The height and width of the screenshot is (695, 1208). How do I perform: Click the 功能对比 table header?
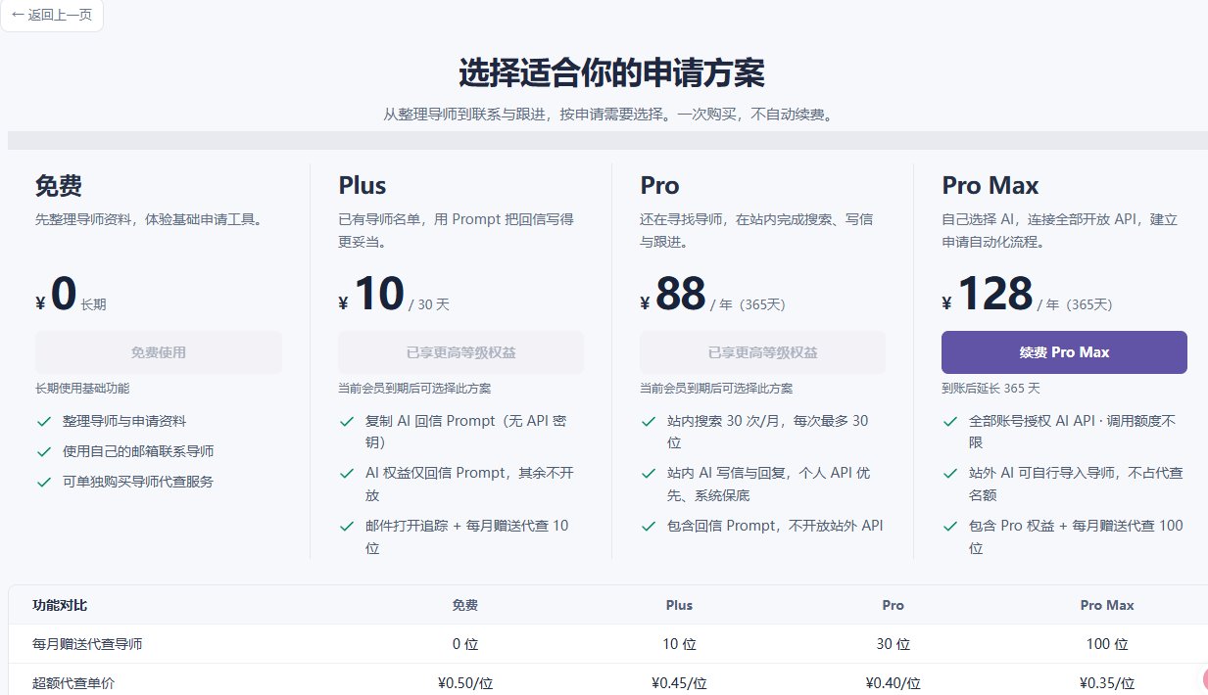tap(60, 605)
